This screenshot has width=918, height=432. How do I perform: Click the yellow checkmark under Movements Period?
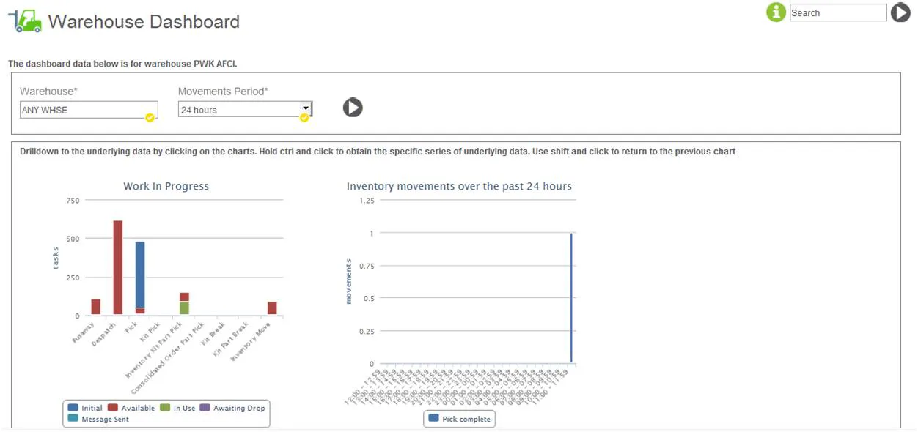pyautogui.click(x=304, y=117)
